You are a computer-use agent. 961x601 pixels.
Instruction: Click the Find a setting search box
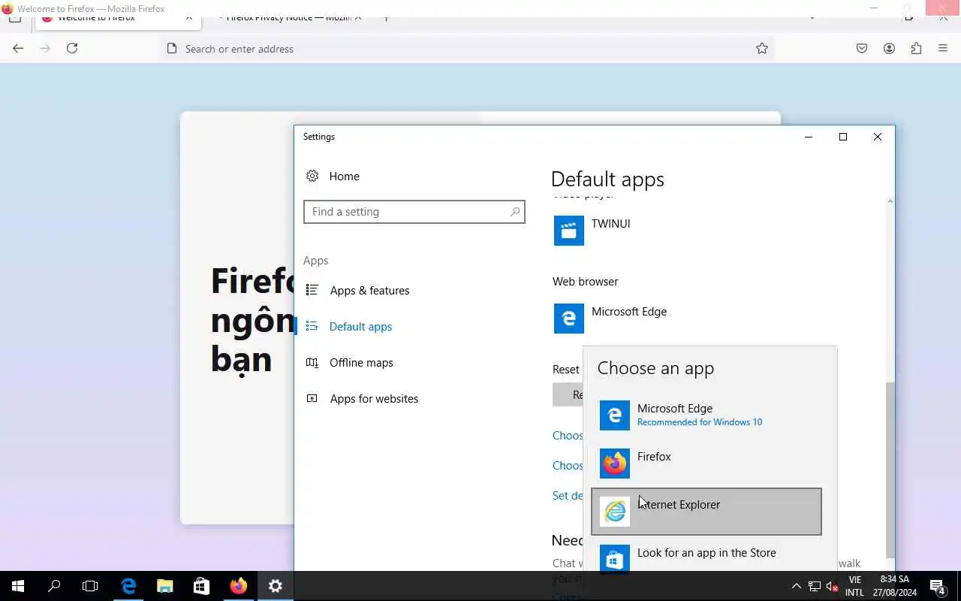[414, 212]
